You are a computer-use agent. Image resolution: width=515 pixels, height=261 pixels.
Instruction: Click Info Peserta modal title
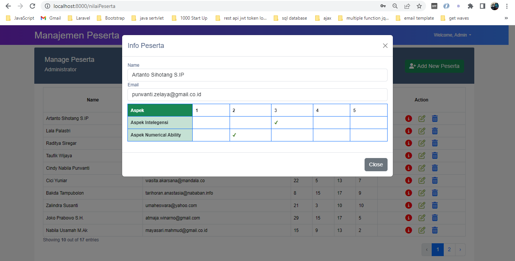pyautogui.click(x=146, y=46)
